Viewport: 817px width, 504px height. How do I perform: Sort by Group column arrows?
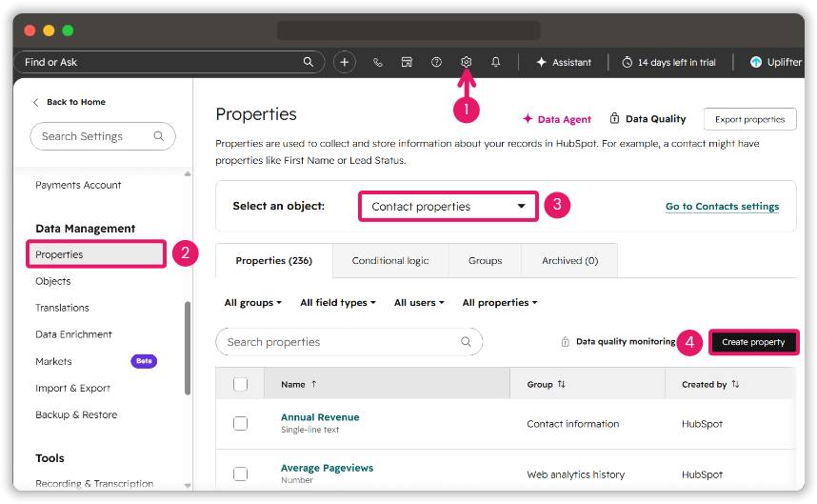click(561, 384)
